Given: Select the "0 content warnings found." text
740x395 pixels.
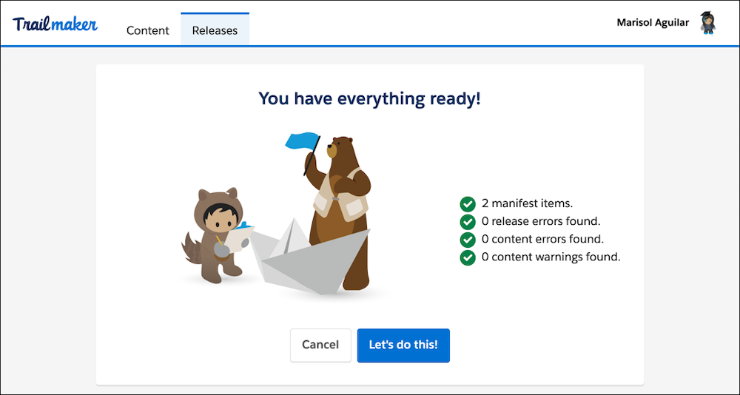Looking at the screenshot, I should pyautogui.click(x=551, y=257).
